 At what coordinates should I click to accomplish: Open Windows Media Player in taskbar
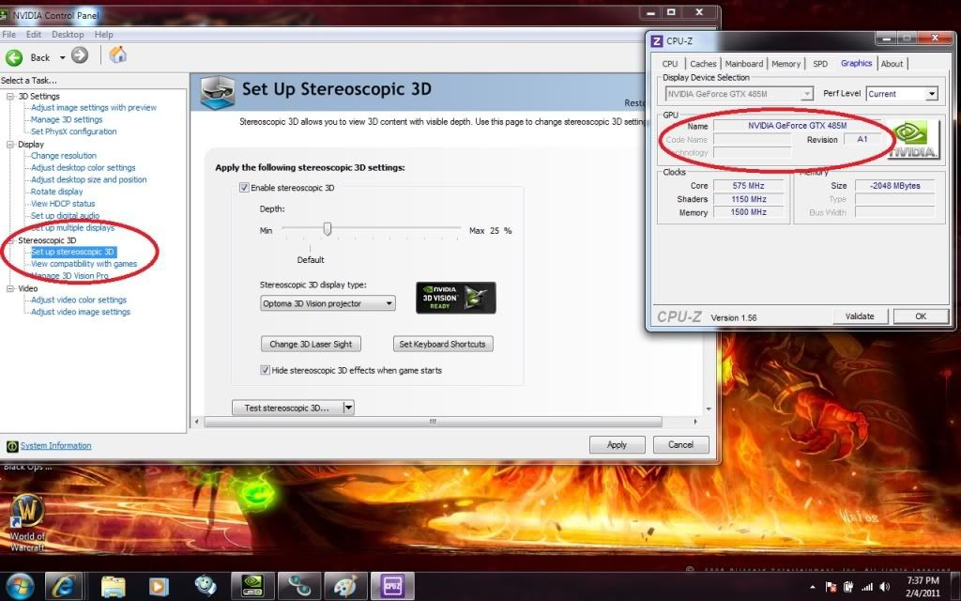pyautogui.click(x=158, y=586)
